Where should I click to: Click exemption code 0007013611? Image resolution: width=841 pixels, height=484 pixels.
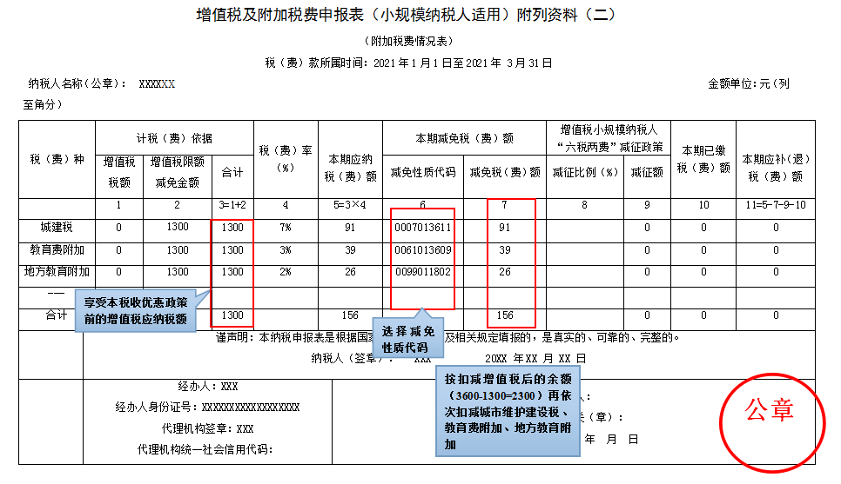[423, 228]
